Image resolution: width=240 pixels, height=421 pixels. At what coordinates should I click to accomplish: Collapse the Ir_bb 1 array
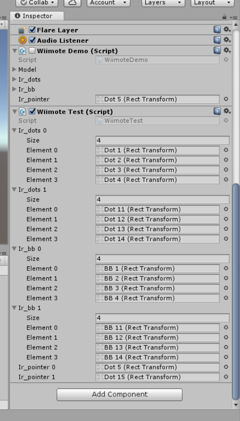14,308
